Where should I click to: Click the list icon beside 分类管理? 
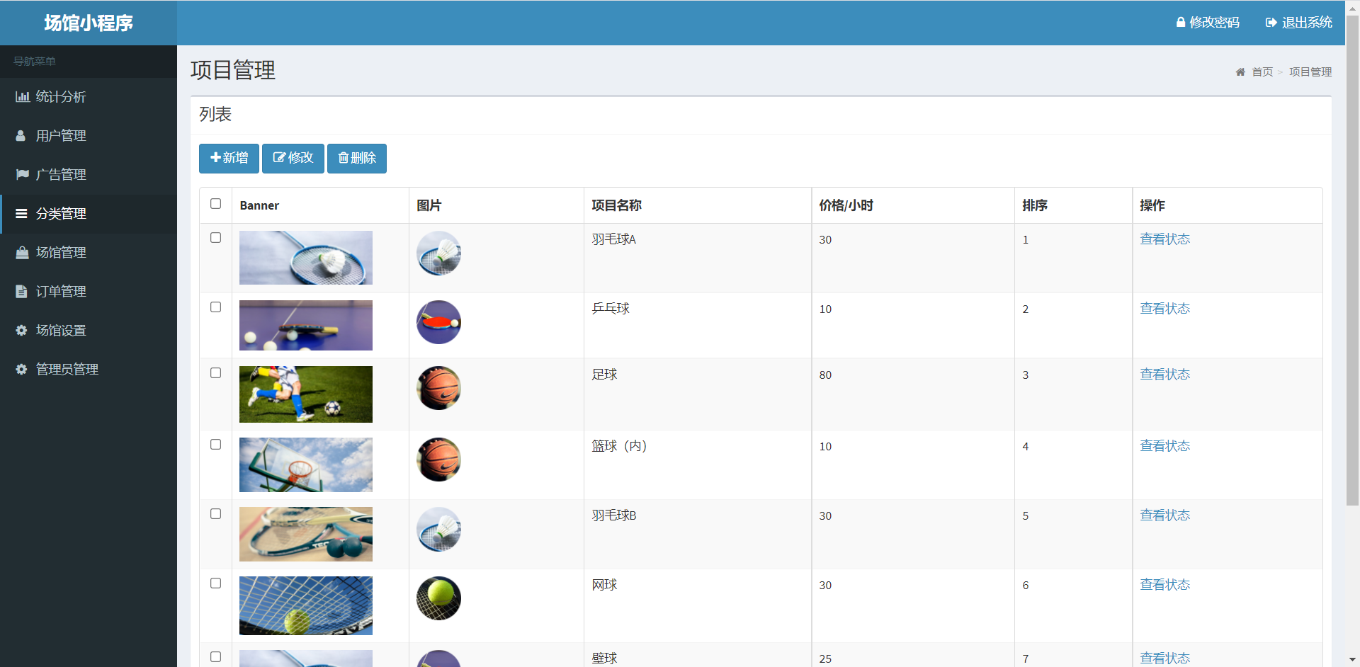(x=22, y=214)
